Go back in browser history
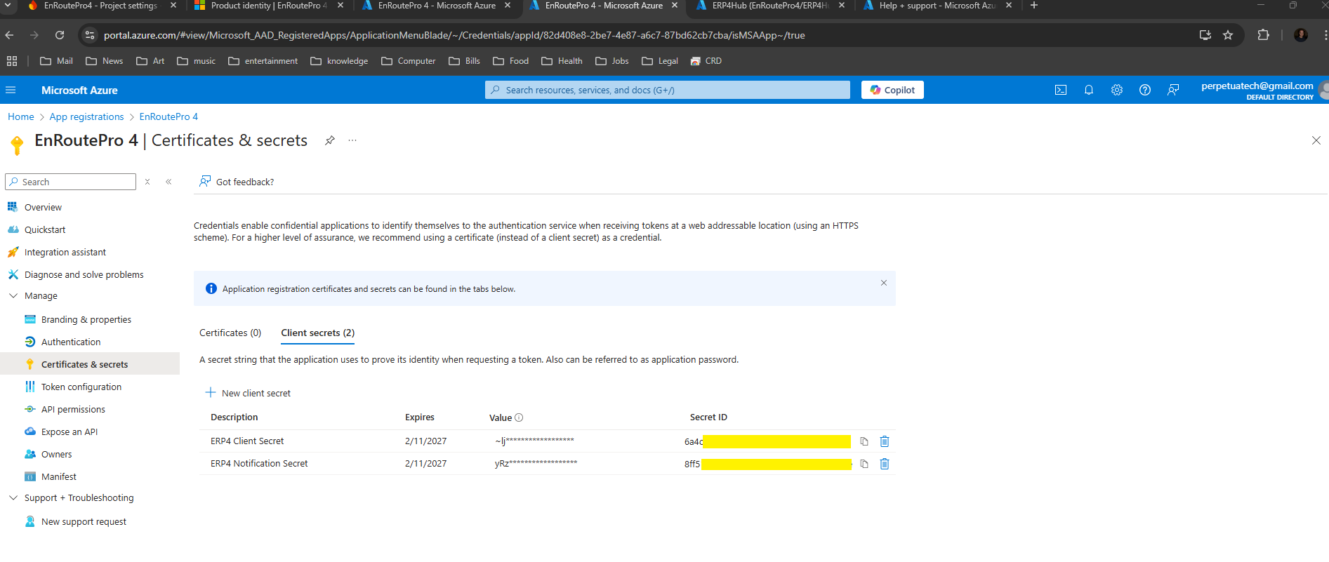The height and width of the screenshot is (562, 1329). tap(9, 35)
